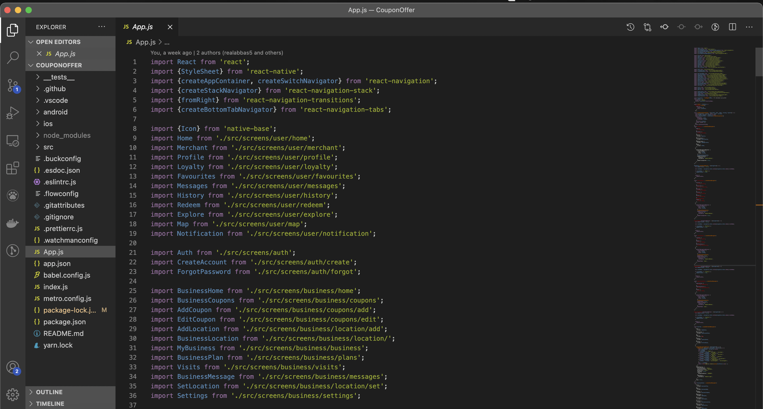This screenshot has width=763, height=409.
Task: Click the open previous revision icon
Action: pos(664,27)
